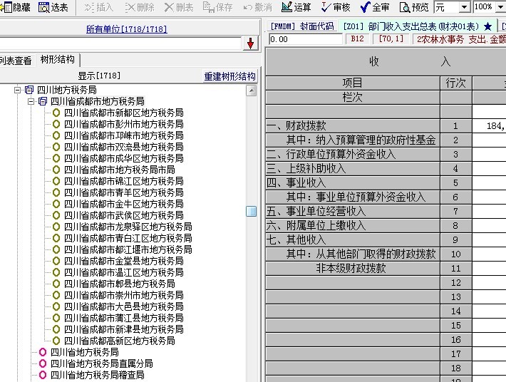Screen dimensions: 506x382
Task: Click the 重建树形结构 link
Action: pyautogui.click(x=229, y=76)
